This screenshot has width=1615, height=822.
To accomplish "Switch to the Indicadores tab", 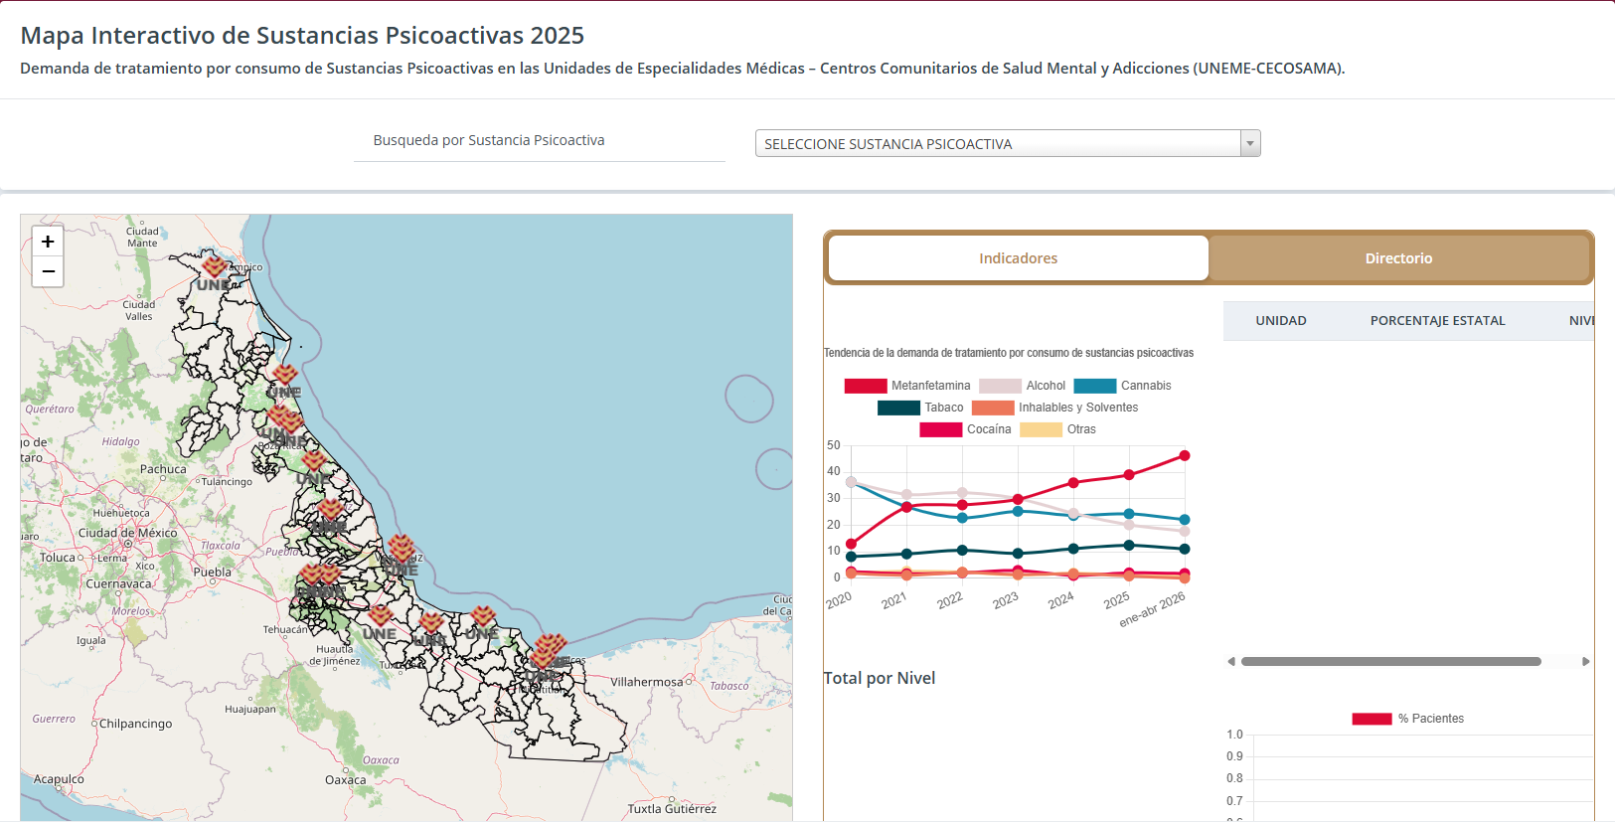I will coord(1018,258).
